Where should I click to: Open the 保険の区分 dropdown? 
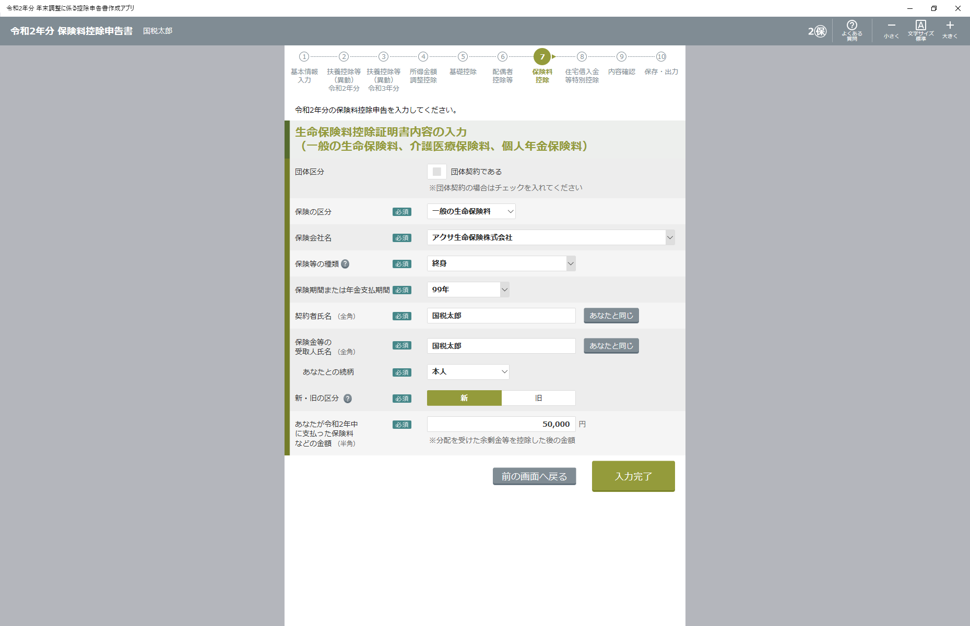pyautogui.click(x=471, y=211)
